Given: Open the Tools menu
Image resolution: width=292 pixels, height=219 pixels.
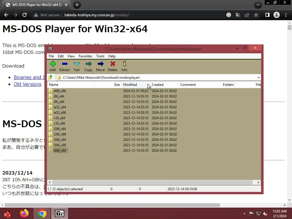Looking at the screenshot, I should (x=100, y=56).
